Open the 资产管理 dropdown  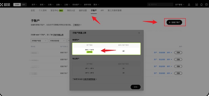(x=179, y=5)
